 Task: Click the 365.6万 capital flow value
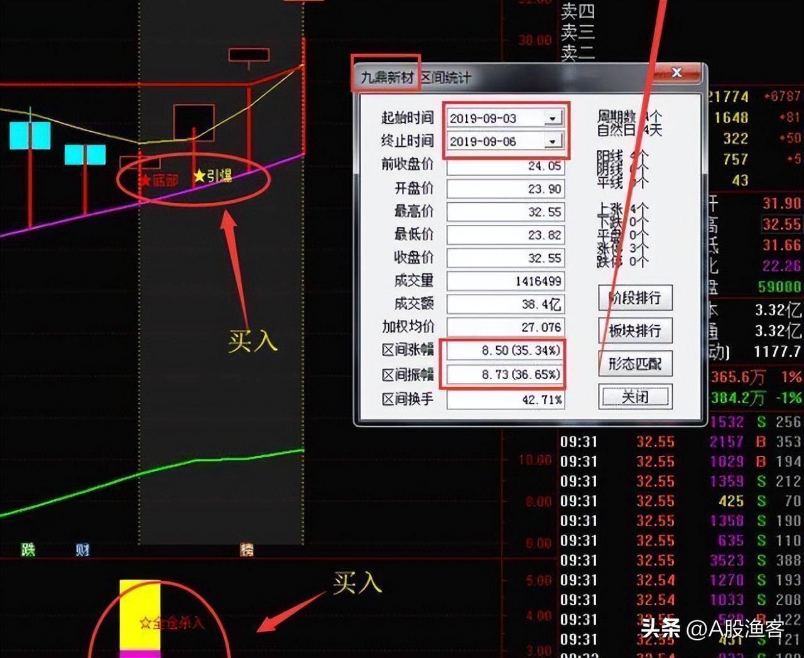tap(738, 377)
